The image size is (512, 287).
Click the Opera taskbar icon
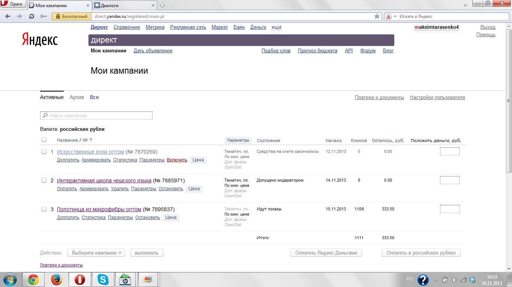79,280
